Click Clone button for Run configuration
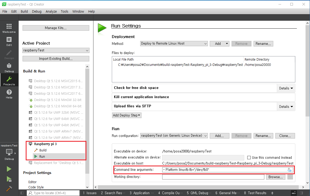 pyautogui.click(x=285, y=136)
